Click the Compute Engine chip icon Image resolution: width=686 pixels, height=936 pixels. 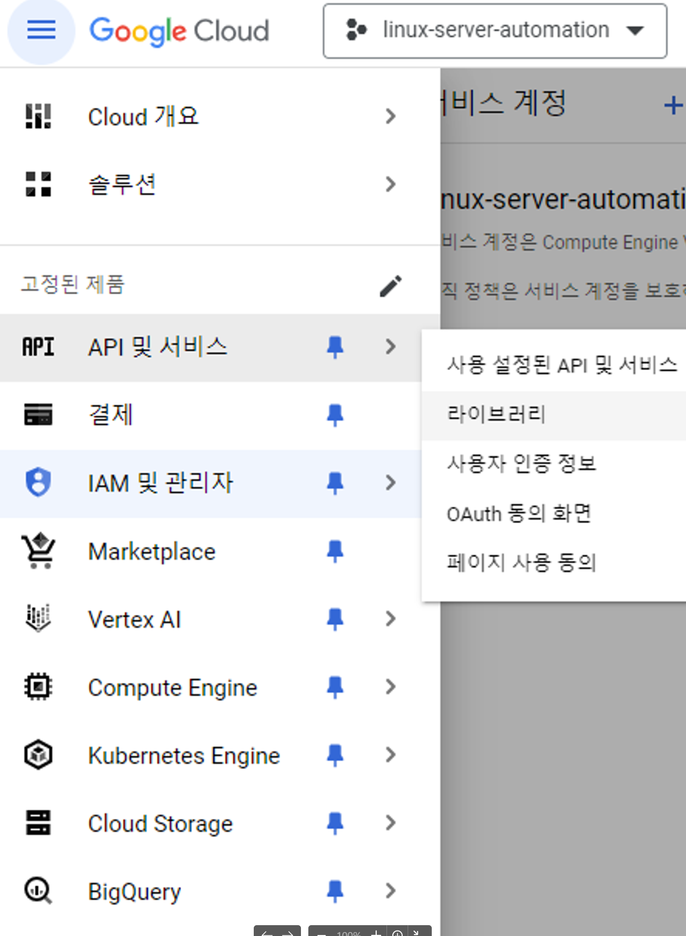[38, 686]
